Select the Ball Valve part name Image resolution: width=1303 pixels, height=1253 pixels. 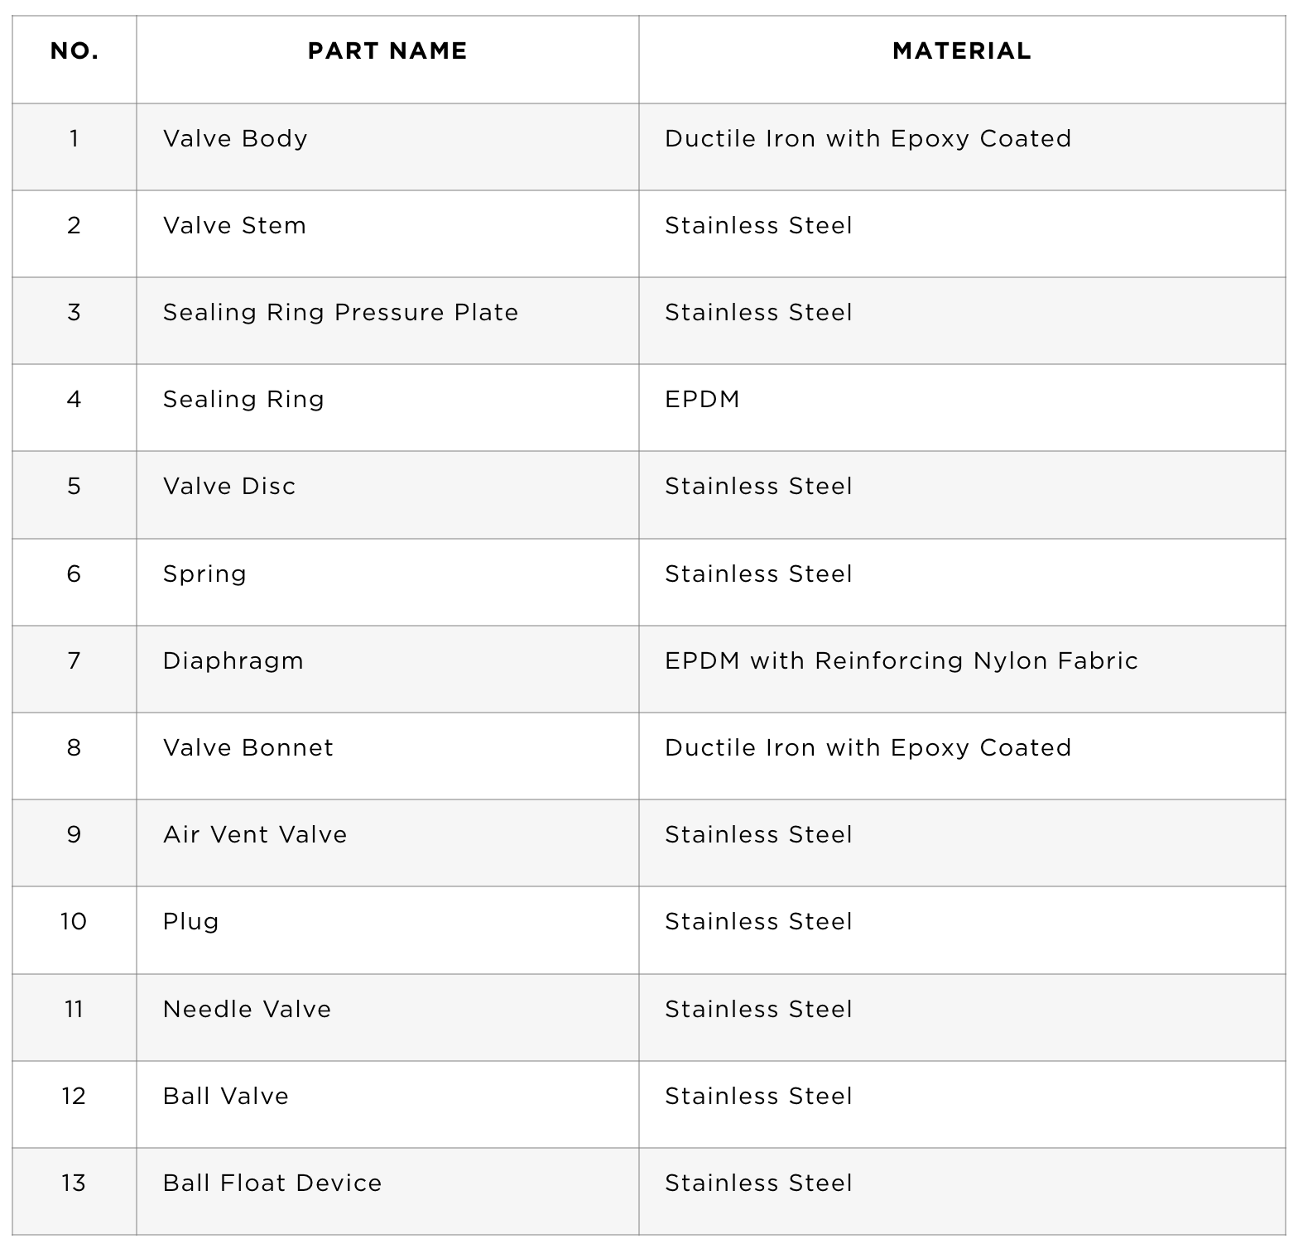226,1096
